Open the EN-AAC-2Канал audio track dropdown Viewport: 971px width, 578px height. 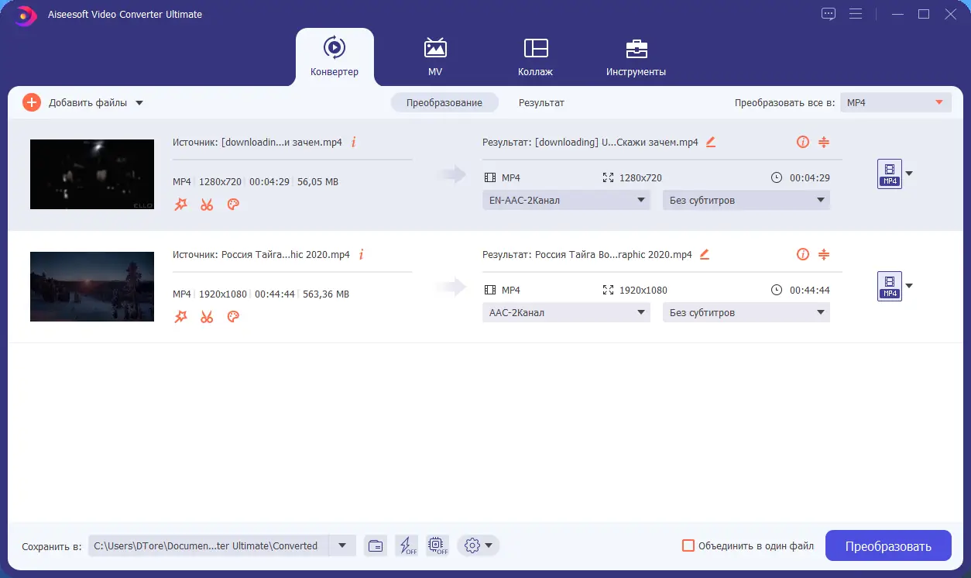(x=566, y=200)
